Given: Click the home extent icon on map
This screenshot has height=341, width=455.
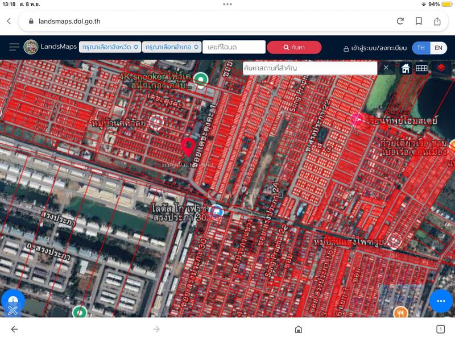Looking at the screenshot, I should pyautogui.click(x=406, y=68).
